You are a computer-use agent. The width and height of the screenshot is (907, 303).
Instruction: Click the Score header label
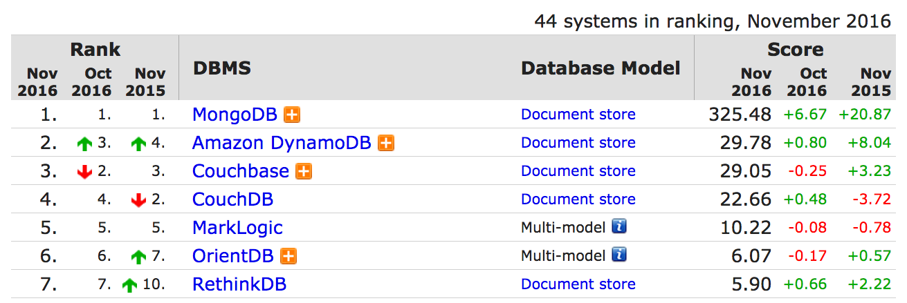pos(796,50)
